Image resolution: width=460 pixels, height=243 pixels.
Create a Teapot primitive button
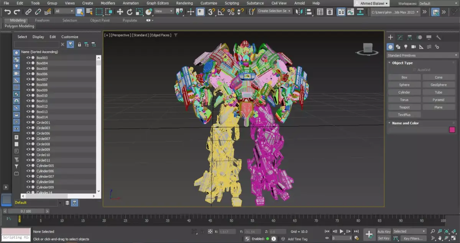[404, 107]
